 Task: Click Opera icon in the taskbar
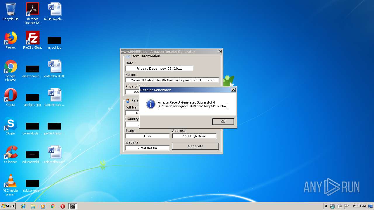(63, 206)
